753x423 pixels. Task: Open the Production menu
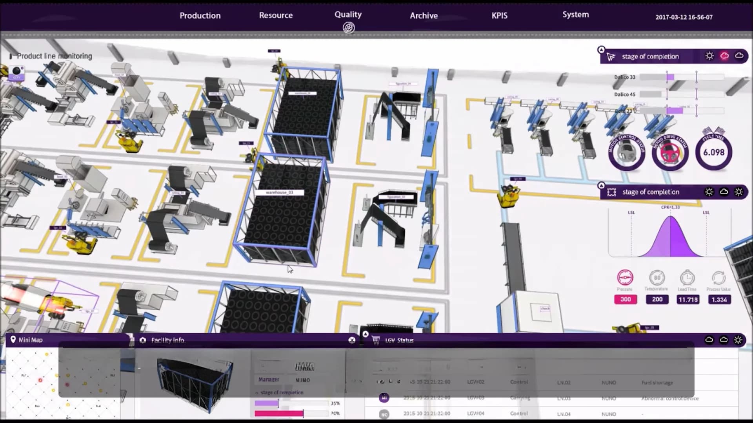[x=200, y=16]
